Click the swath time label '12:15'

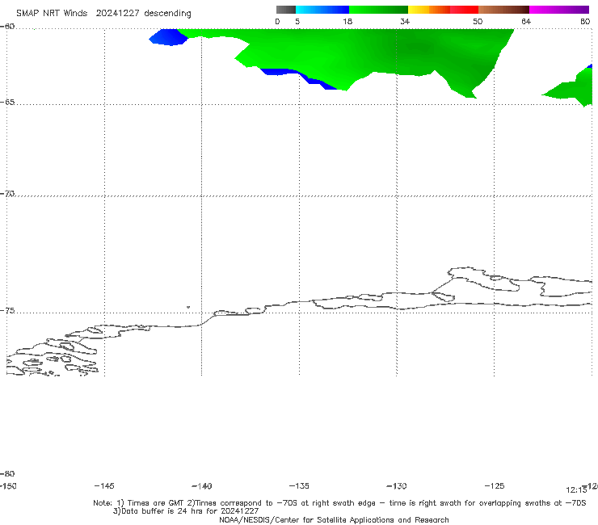coord(576,490)
